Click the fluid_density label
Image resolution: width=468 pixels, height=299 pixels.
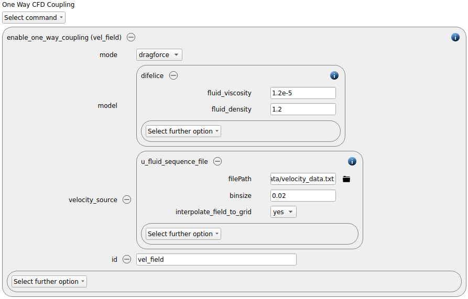click(231, 109)
